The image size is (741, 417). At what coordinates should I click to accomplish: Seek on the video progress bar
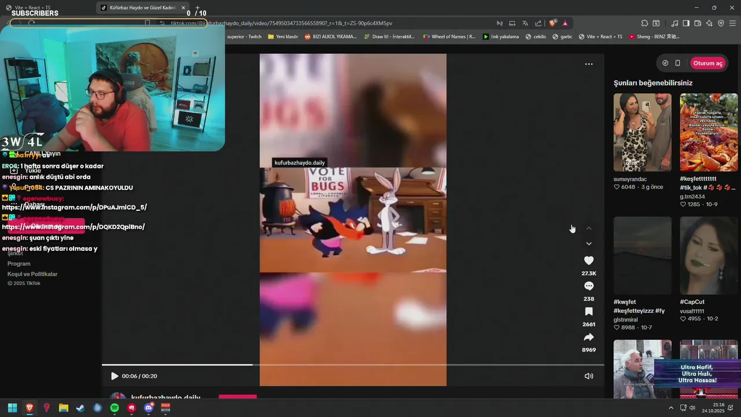tap(353, 365)
